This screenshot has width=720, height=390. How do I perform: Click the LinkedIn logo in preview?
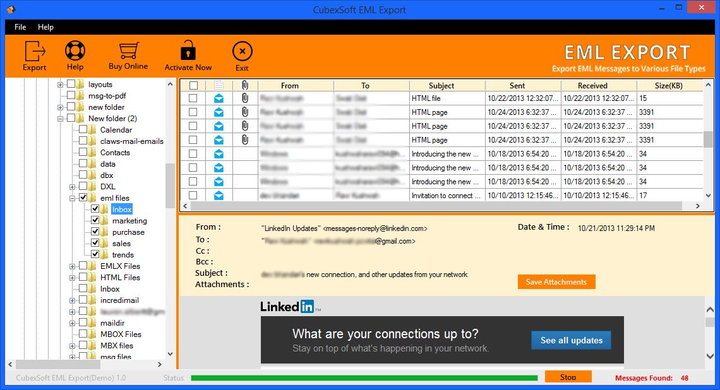(x=289, y=307)
